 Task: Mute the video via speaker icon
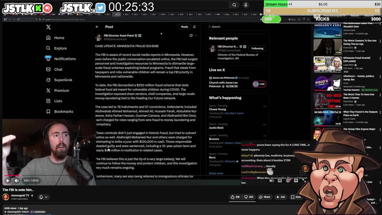[x=17, y=180]
